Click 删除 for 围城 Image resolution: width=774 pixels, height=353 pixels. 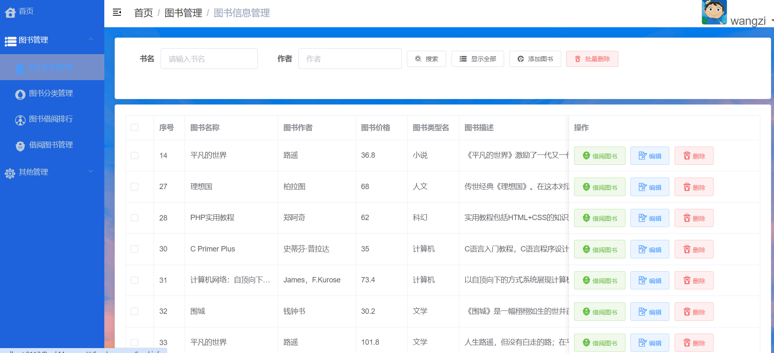pyautogui.click(x=694, y=312)
